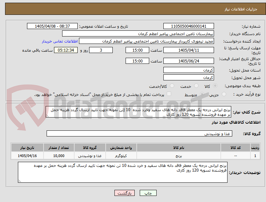Viewport: 266px width, 202px height.
Task: Click the price validity date 1405/06/24 field
Action: coord(188,61)
